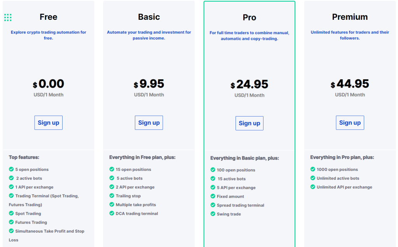Click Sign up under Premium plan
The width and height of the screenshot is (398, 247).
(x=350, y=123)
